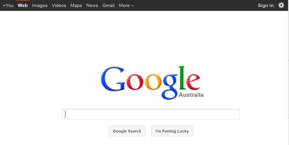Go to Videos search

(59, 5)
